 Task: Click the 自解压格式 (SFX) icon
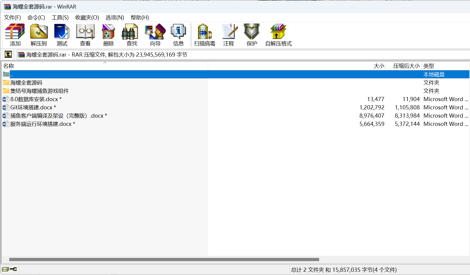click(278, 35)
